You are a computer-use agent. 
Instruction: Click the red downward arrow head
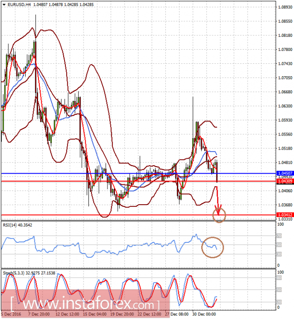point(218,211)
